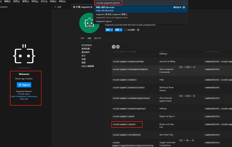Select 视图 in the features list
The width and height of the screenshot is (232, 147).
tap(83, 63)
